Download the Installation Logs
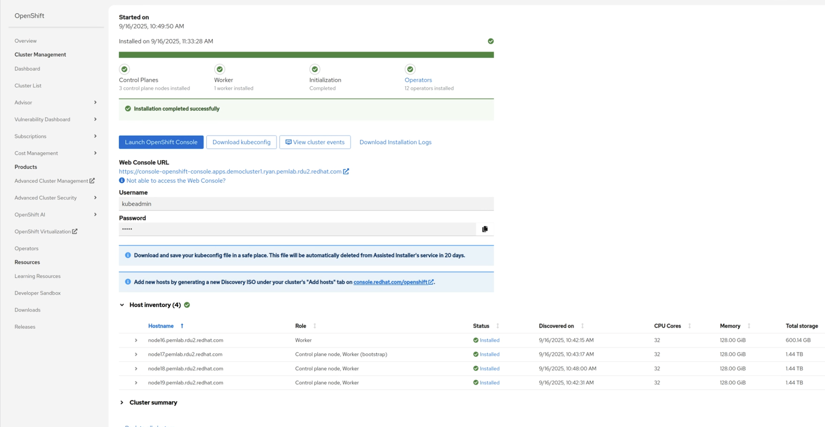The image size is (825, 427). [395, 142]
